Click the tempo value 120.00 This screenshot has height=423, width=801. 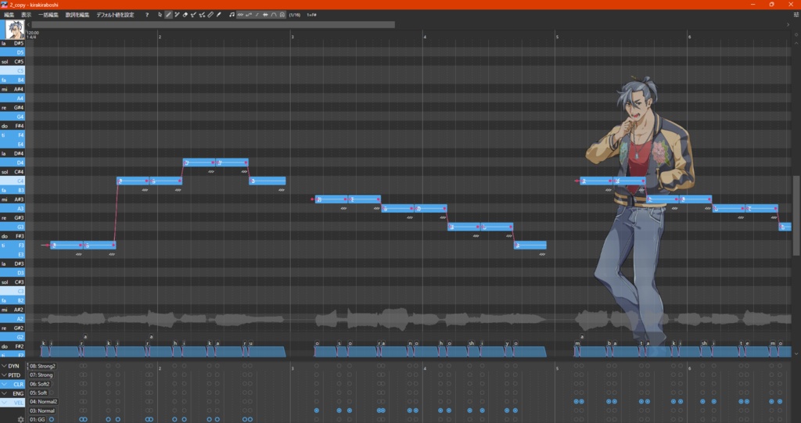click(x=32, y=33)
